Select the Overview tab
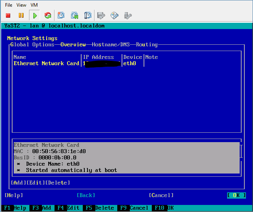Screen dimensions: 253x212 tap(73, 45)
